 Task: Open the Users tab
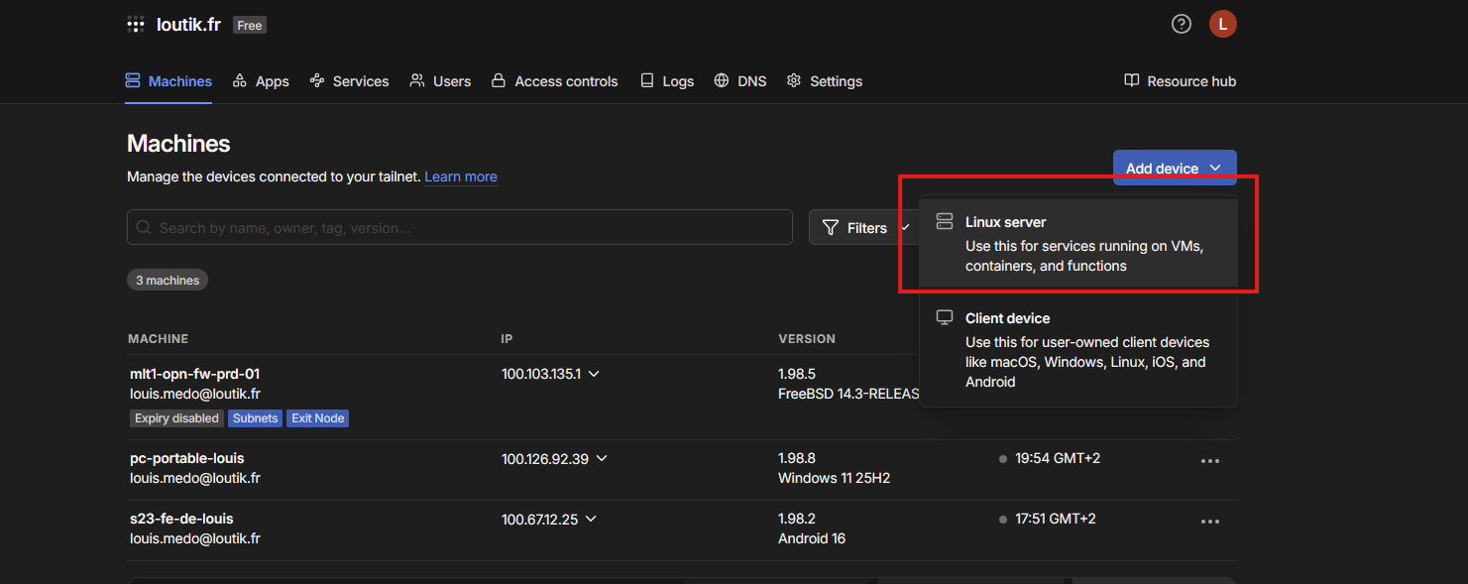(x=440, y=81)
